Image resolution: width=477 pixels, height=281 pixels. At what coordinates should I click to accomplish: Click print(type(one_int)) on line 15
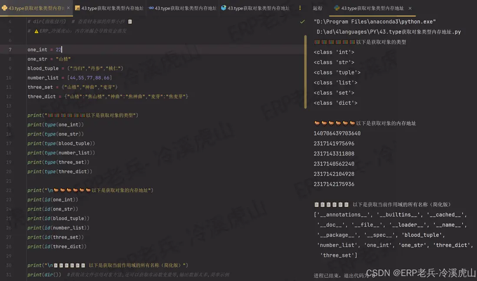(x=55, y=125)
